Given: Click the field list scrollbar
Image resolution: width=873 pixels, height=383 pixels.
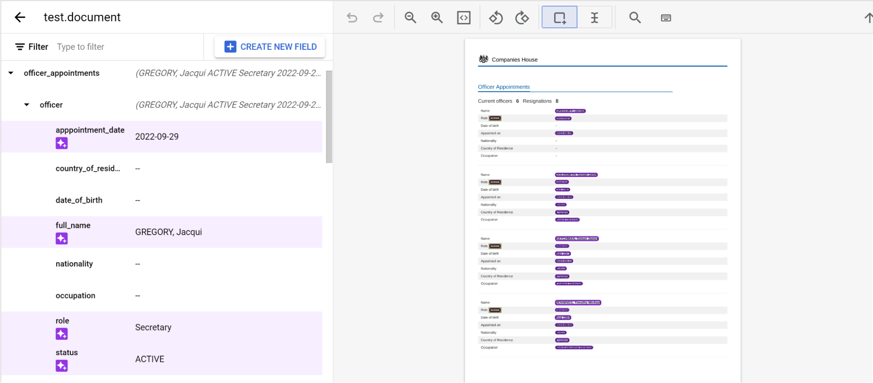Looking at the screenshot, I should tap(329, 117).
